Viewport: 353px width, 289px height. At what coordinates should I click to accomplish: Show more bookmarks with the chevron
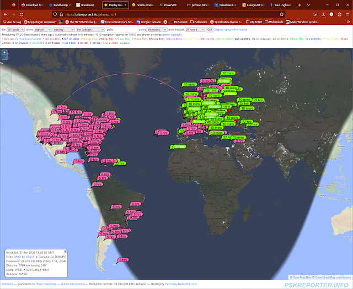point(348,22)
